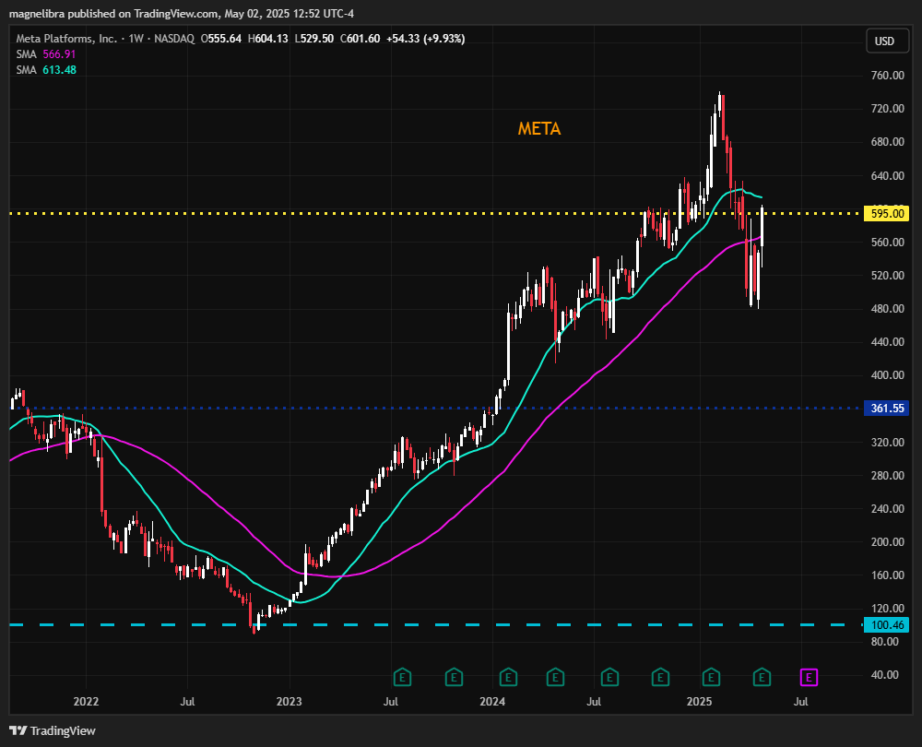922x747 pixels.
Task: Click the high value H604.13
Action: point(268,39)
